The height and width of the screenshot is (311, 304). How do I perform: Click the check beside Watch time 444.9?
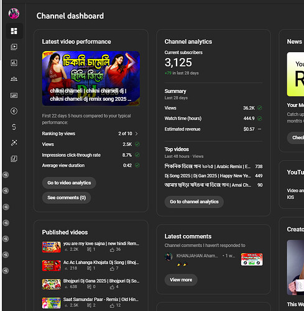click(x=260, y=118)
